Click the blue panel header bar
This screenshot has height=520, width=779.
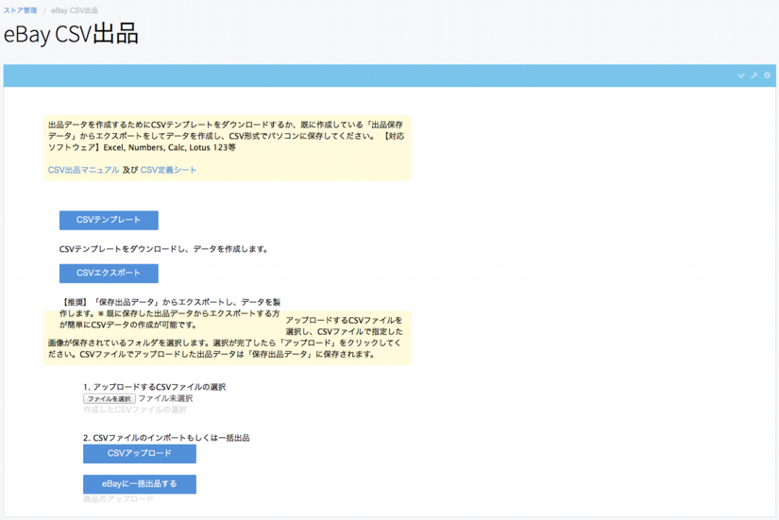pyautogui.click(x=378, y=75)
